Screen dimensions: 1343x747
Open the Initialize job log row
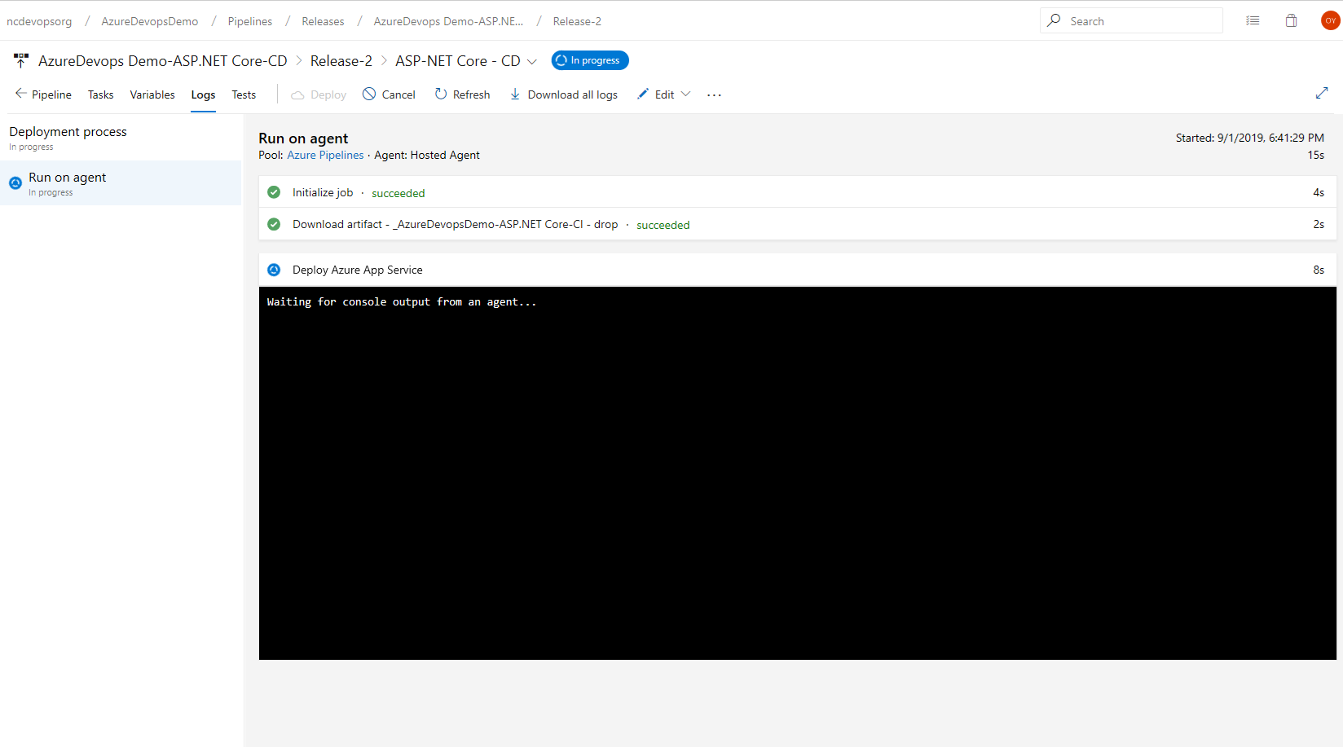798,192
